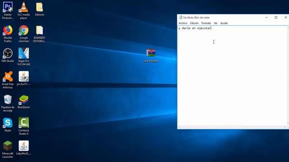Select the Minecraft Launcher desktop icon

pyautogui.click(x=8, y=146)
